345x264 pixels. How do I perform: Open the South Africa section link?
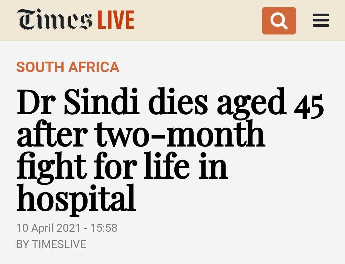68,67
